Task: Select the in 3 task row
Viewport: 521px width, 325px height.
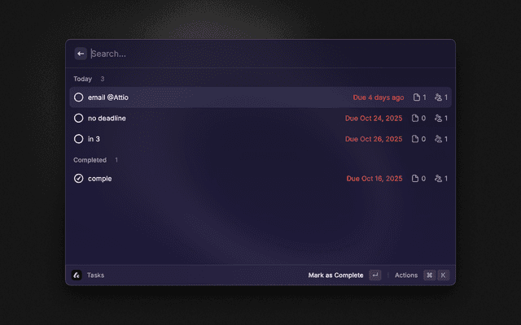Action: point(260,139)
